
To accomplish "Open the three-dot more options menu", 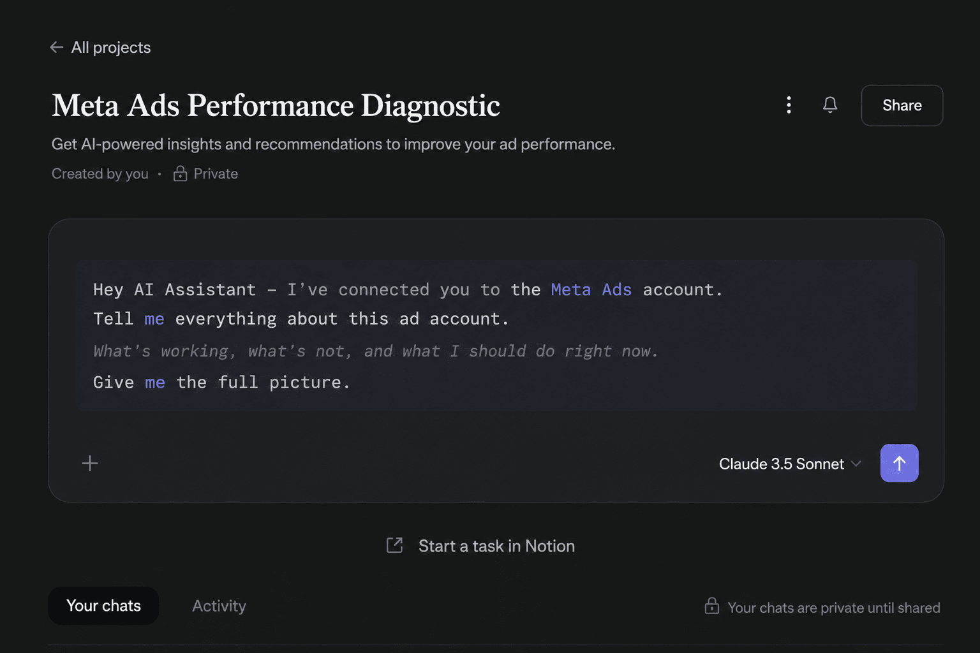I will pos(789,105).
